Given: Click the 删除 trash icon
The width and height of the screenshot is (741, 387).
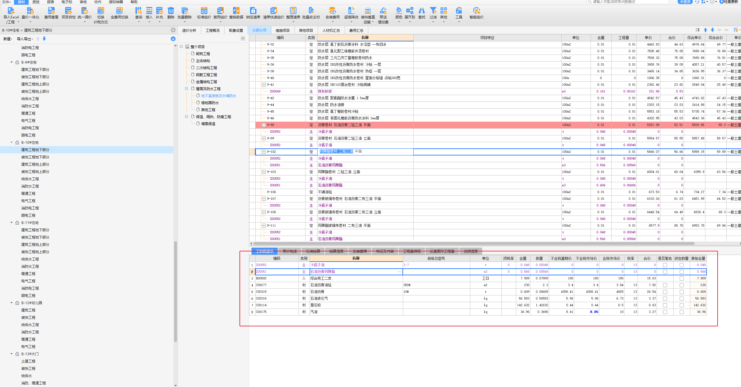Looking at the screenshot, I should (171, 11).
